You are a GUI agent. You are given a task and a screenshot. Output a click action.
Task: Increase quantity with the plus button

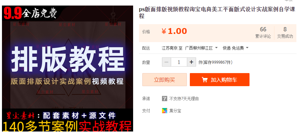click(191, 62)
